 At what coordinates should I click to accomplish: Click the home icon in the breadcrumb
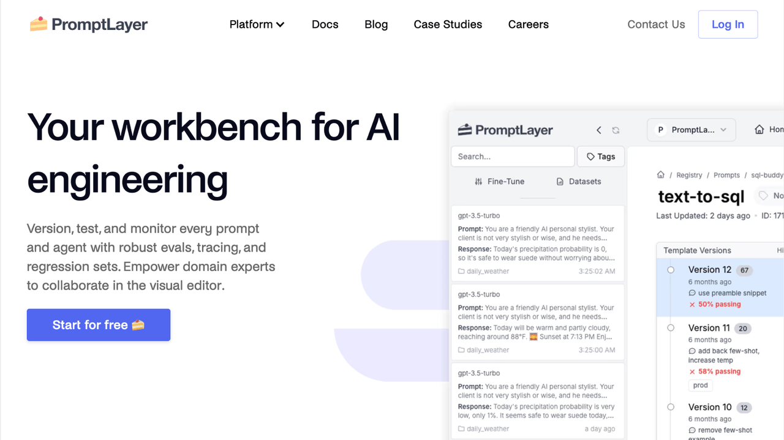[661, 174]
